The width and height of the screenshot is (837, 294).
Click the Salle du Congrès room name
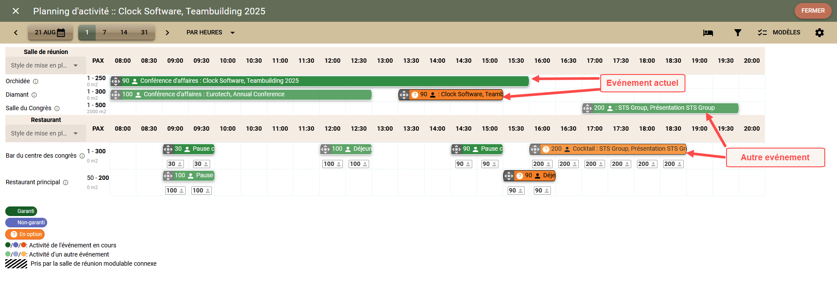(x=28, y=108)
